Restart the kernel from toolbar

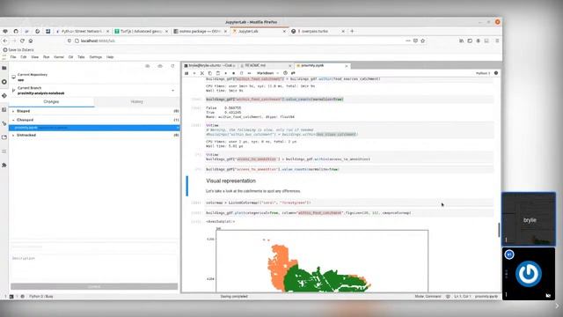pyautogui.click(x=242, y=73)
